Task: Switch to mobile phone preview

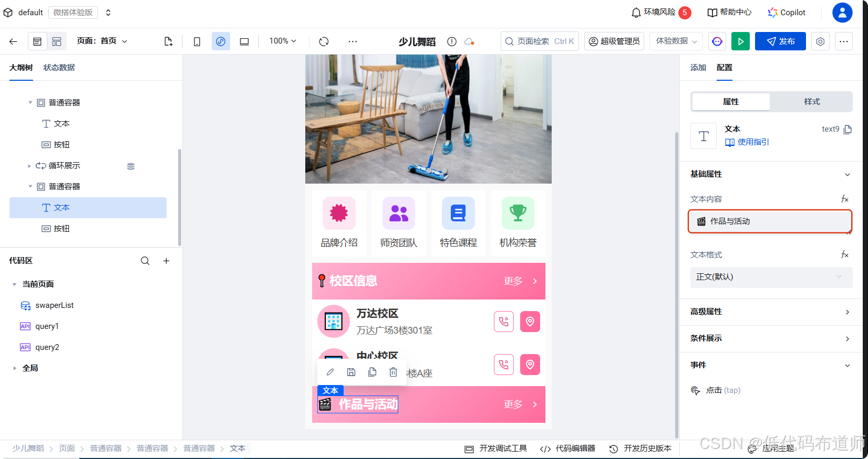Action: [x=197, y=41]
